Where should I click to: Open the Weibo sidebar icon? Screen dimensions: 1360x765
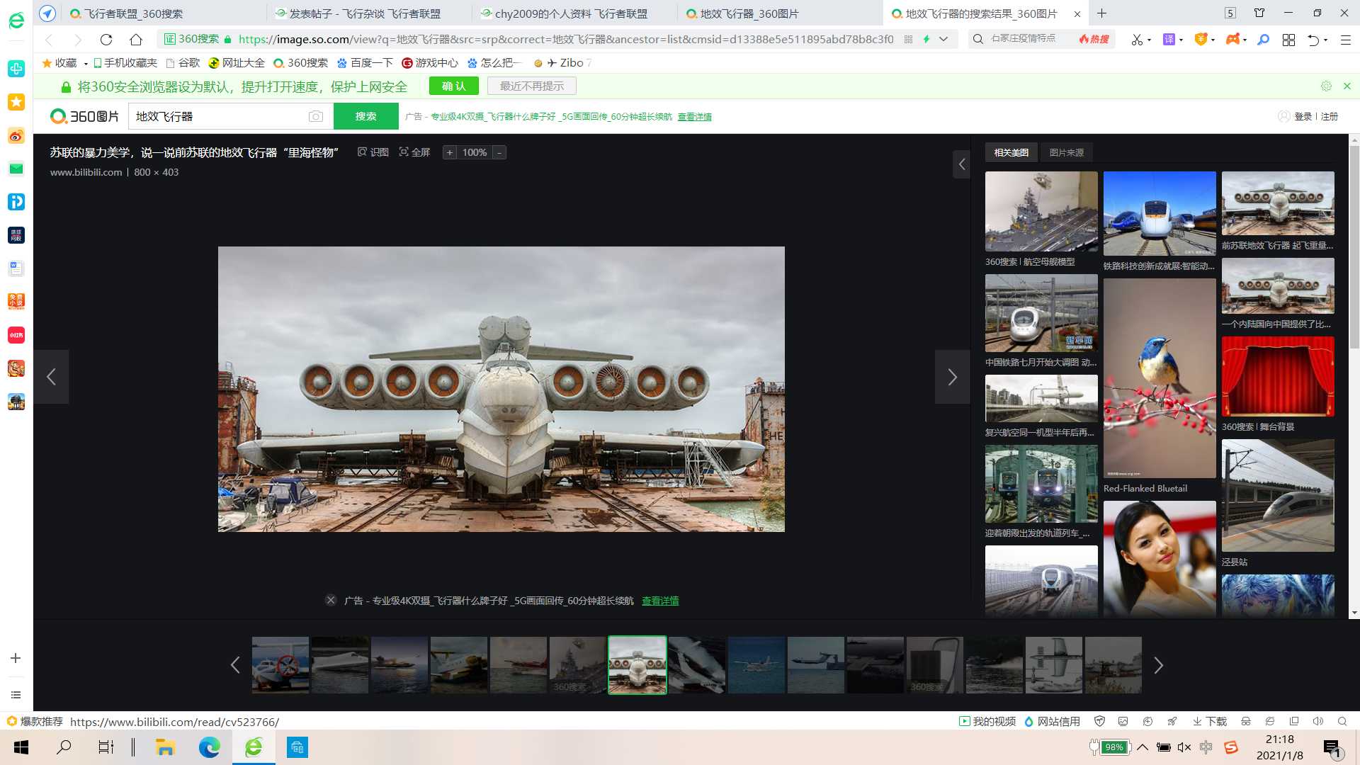pos(16,135)
